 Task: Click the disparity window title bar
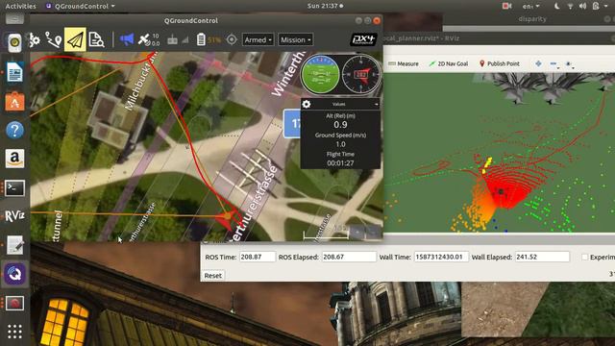(x=529, y=19)
